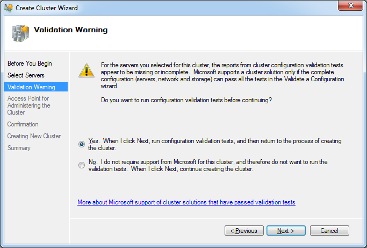Click the Validation Warning page heading
Image resolution: width=367 pixels, height=248 pixels.
(x=71, y=30)
